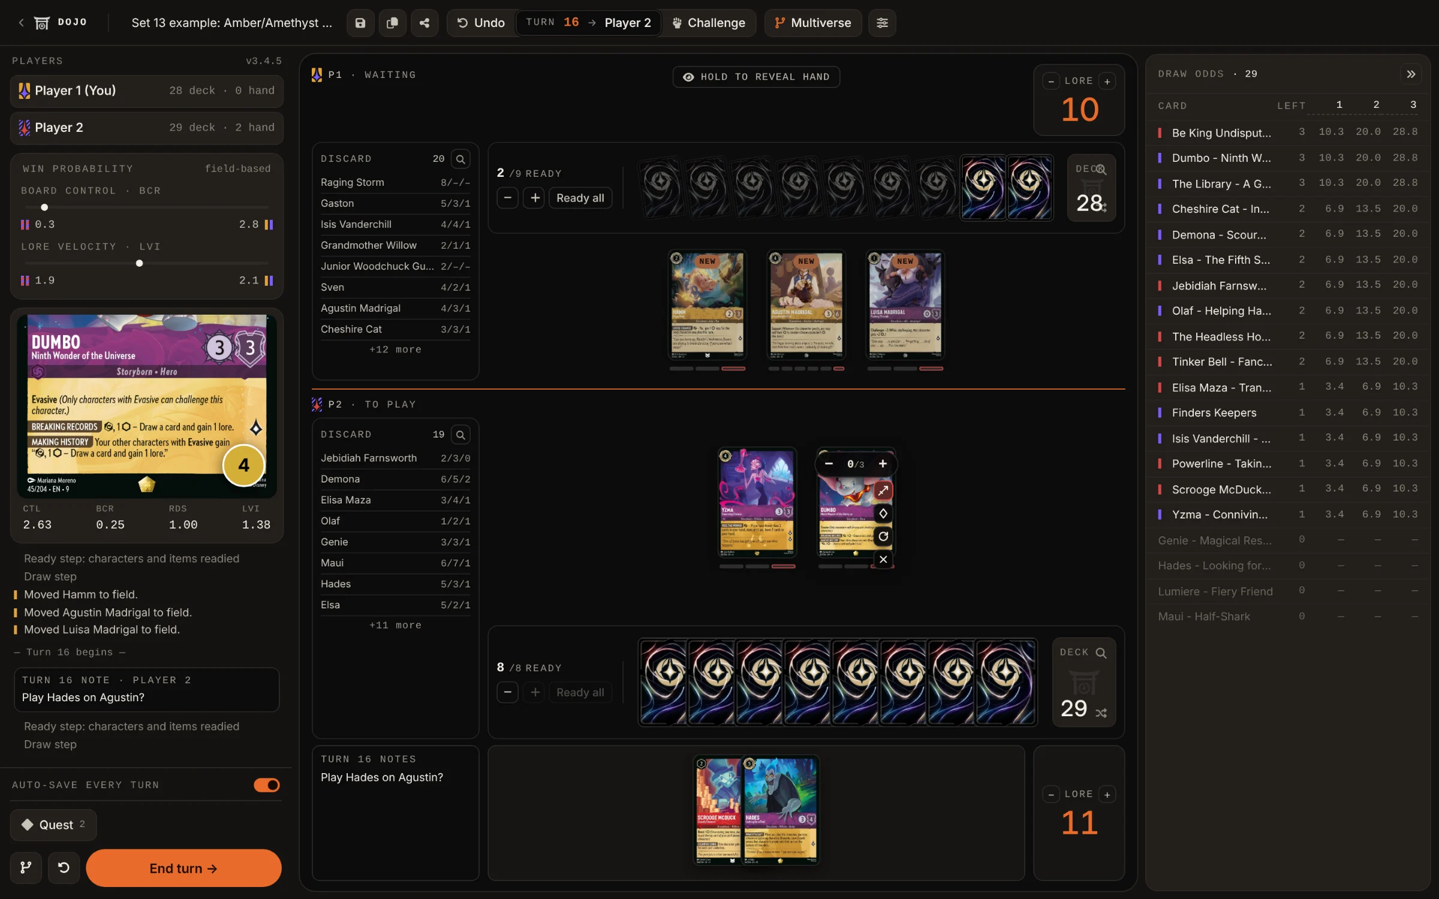The image size is (1439, 899).
Task: Open the Multiverse option in top bar
Action: [x=813, y=23]
